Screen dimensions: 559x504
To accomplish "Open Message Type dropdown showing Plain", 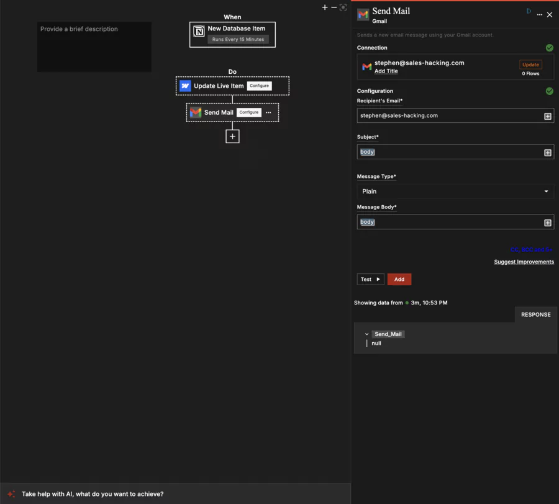I will point(455,192).
